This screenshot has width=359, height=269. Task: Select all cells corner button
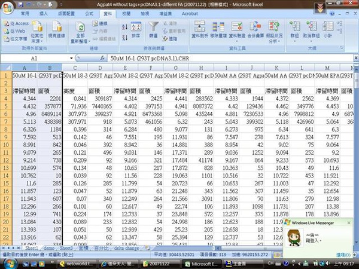tap(6, 68)
